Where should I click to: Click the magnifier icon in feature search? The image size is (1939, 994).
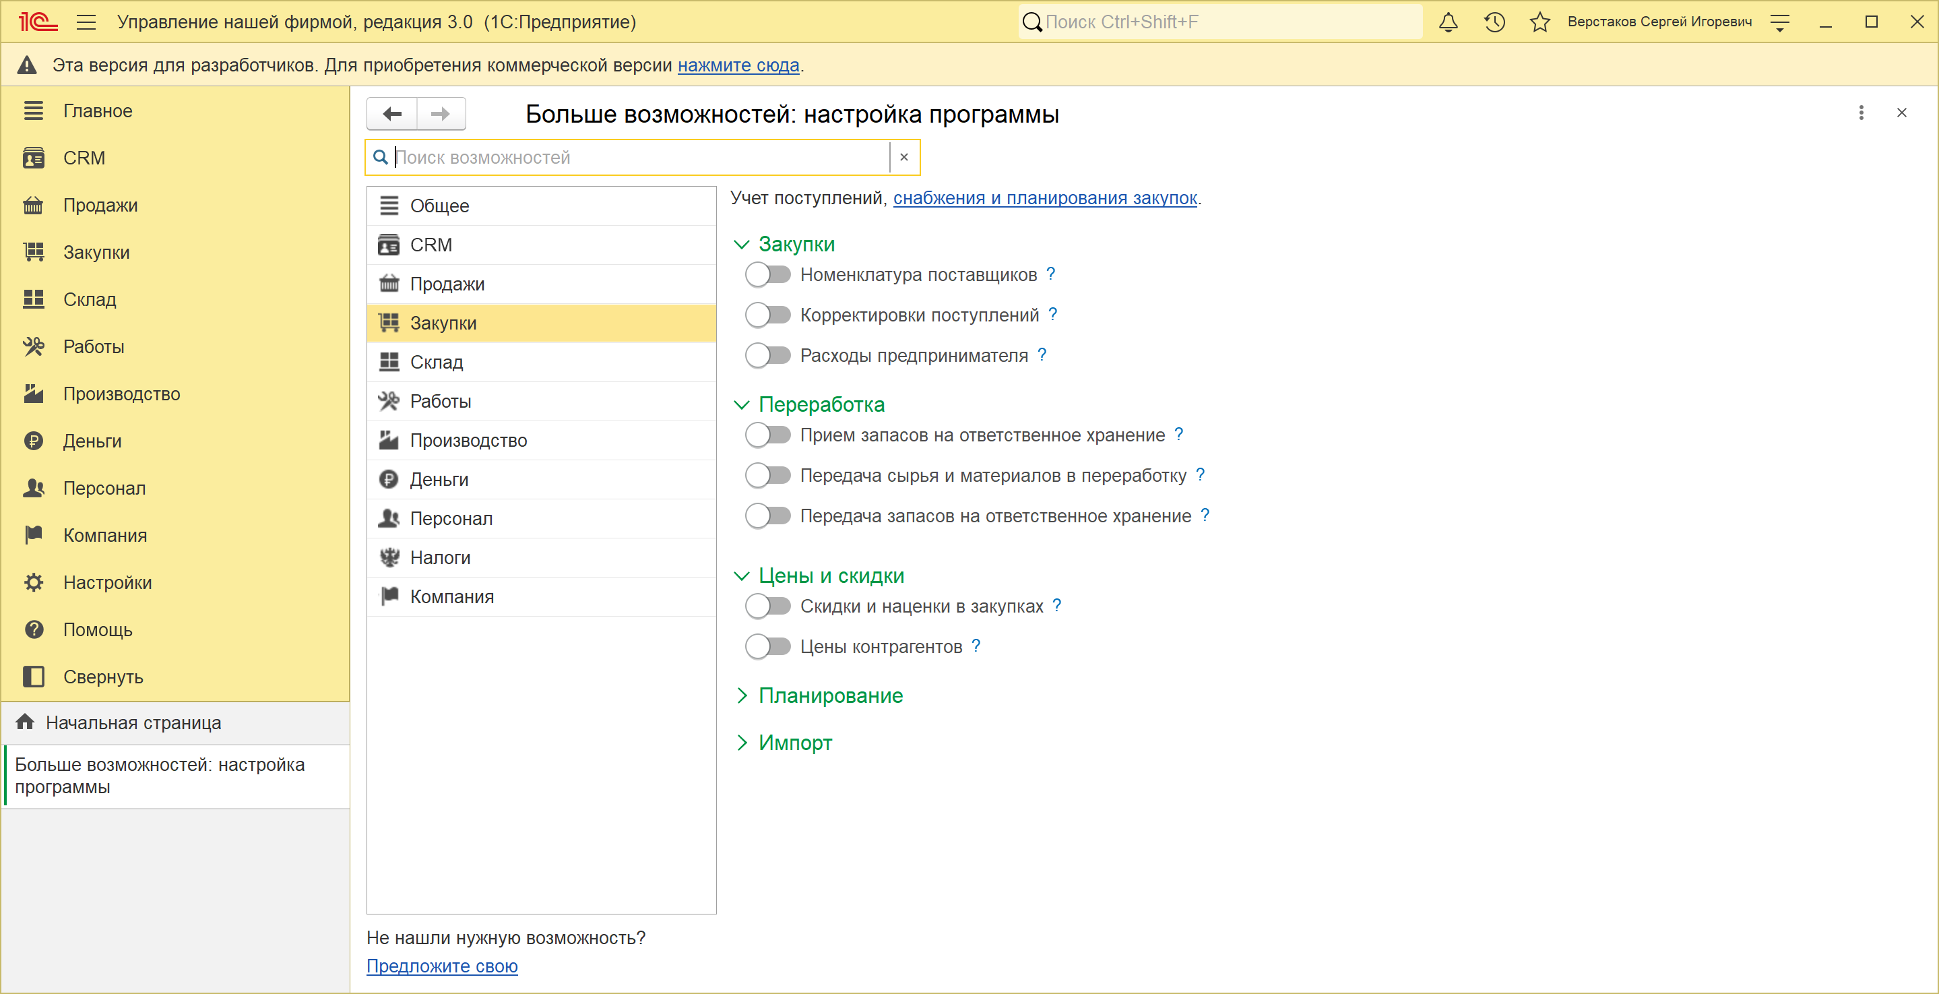click(381, 158)
